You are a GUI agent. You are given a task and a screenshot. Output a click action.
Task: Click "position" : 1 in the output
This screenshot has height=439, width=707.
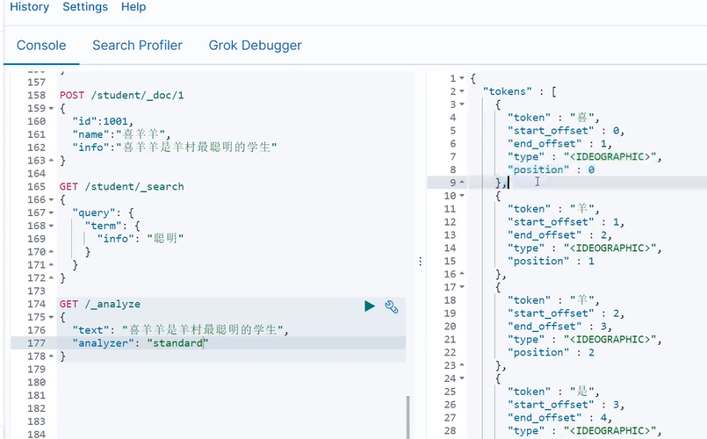pyautogui.click(x=551, y=262)
